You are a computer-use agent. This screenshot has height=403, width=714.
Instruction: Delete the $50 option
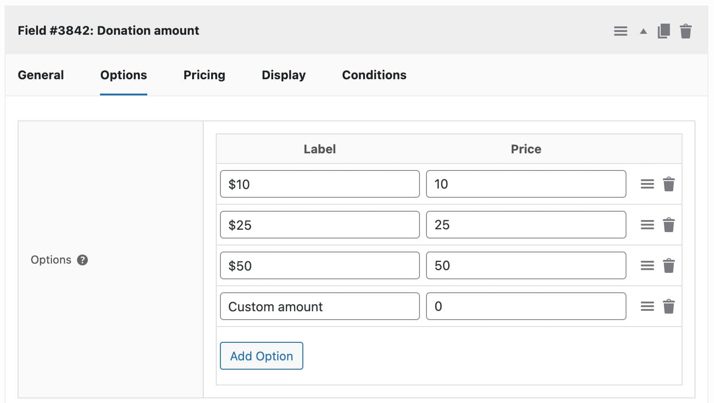pyautogui.click(x=669, y=265)
